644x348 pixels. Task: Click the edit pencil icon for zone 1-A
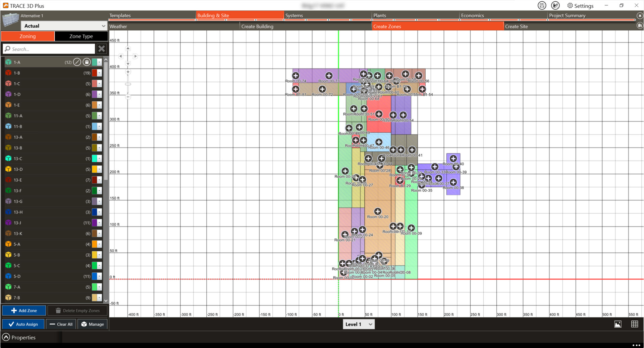77,62
